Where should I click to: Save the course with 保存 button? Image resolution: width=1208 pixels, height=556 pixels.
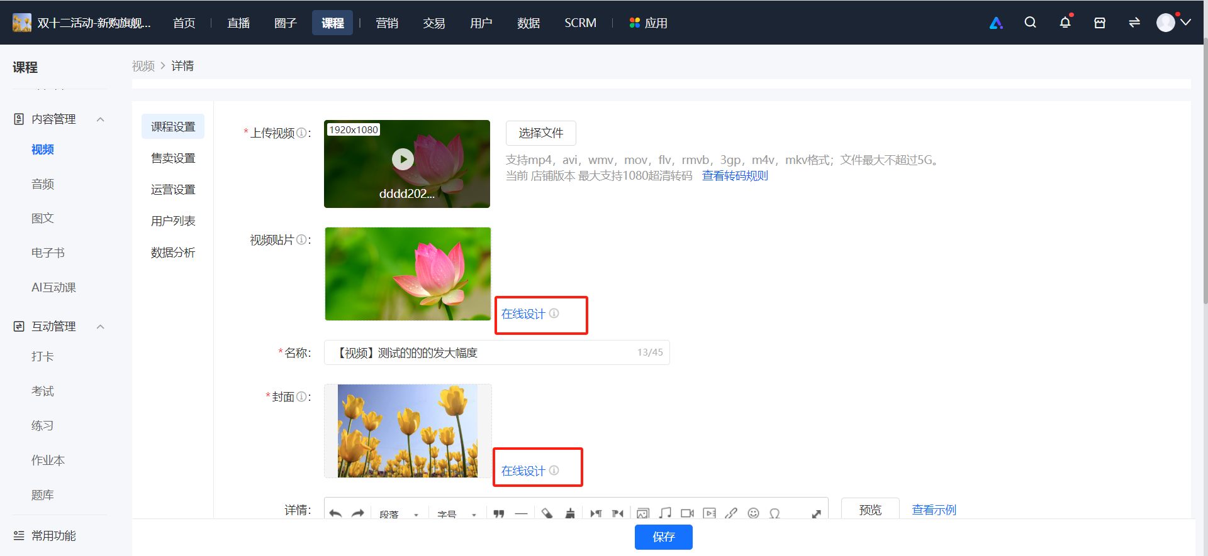(x=664, y=537)
